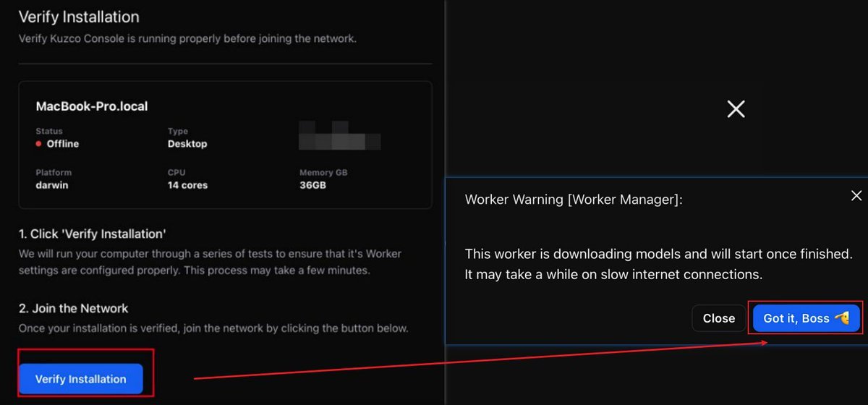
Task: Click the red Offline status dot
Action: [39, 144]
